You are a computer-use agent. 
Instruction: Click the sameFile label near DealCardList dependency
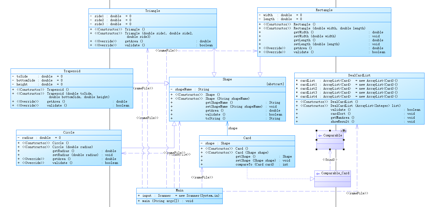pyautogui.click(x=357, y=193)
